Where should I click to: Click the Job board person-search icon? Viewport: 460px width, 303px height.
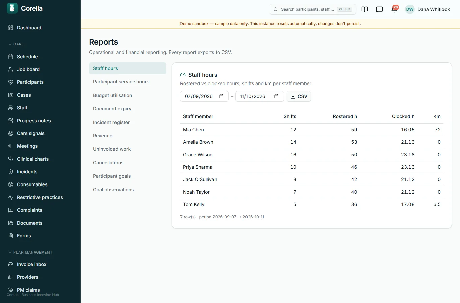coord(11,69)
